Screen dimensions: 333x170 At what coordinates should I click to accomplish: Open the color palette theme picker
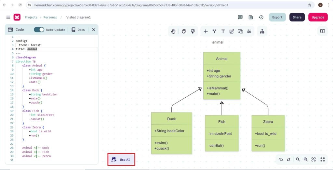pyautogui.click(x=184, y=31)
